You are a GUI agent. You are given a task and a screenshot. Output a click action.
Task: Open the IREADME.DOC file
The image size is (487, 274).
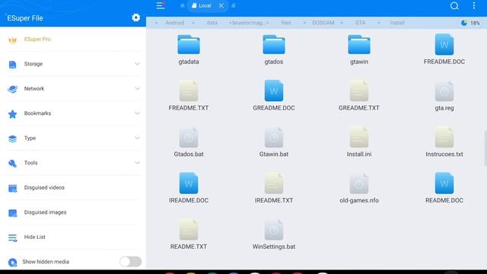click(189, 188)
